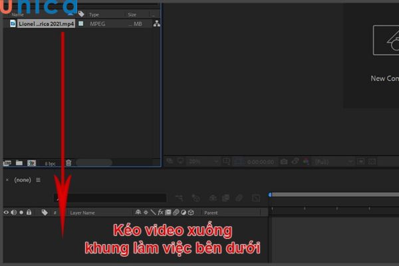Click the Motion Blur column icon
The image size is (399, 266).
pos(176,212)
